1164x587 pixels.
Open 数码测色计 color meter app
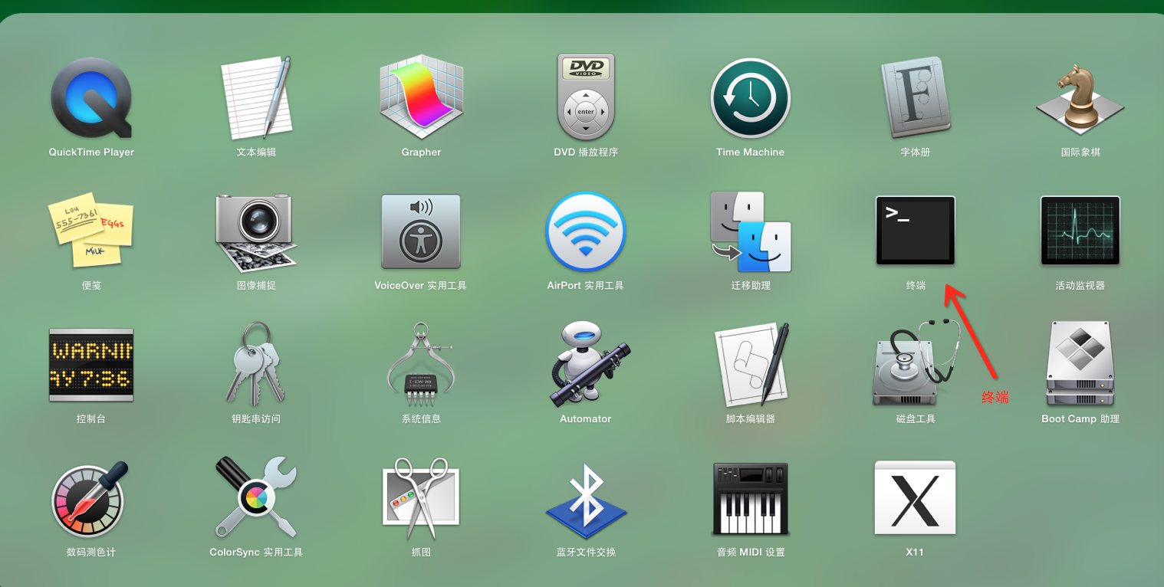tap(91, 498)
